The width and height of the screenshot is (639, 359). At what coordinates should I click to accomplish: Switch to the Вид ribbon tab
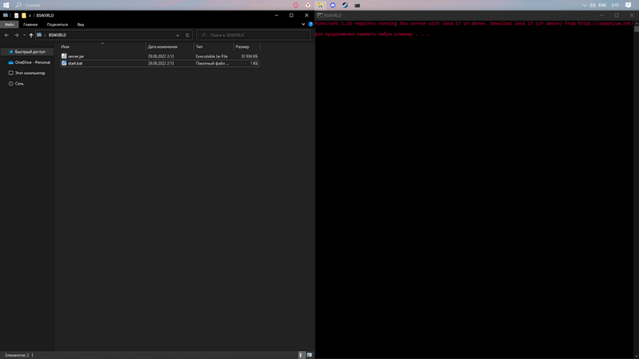click(x=81, y=25)
